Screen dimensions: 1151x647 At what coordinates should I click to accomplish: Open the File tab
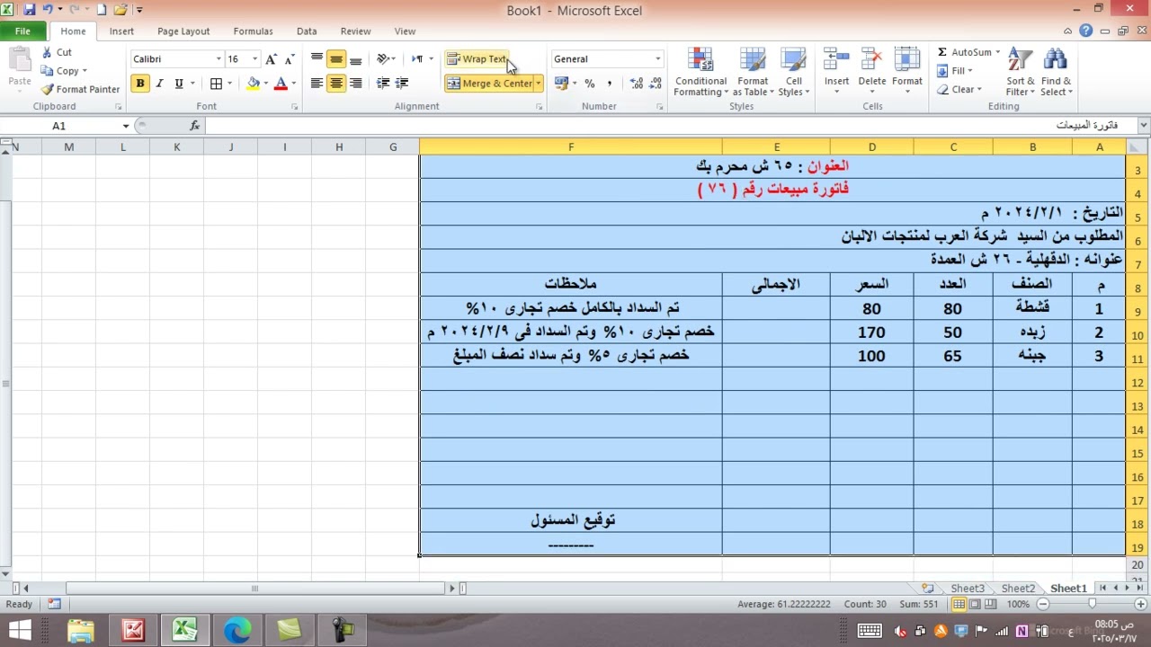tap(22, 31)
